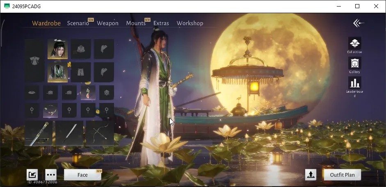Screen dimensions: 386x187
Task: Click the 24095PCADG window title icon
Action: click(x=7, y=7)
